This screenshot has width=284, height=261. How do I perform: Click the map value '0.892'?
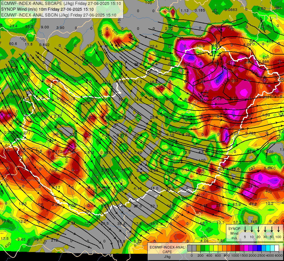pos(44,45)
